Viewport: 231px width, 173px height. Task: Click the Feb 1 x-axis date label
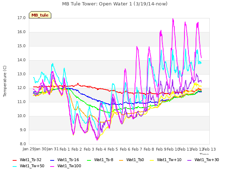65,149
